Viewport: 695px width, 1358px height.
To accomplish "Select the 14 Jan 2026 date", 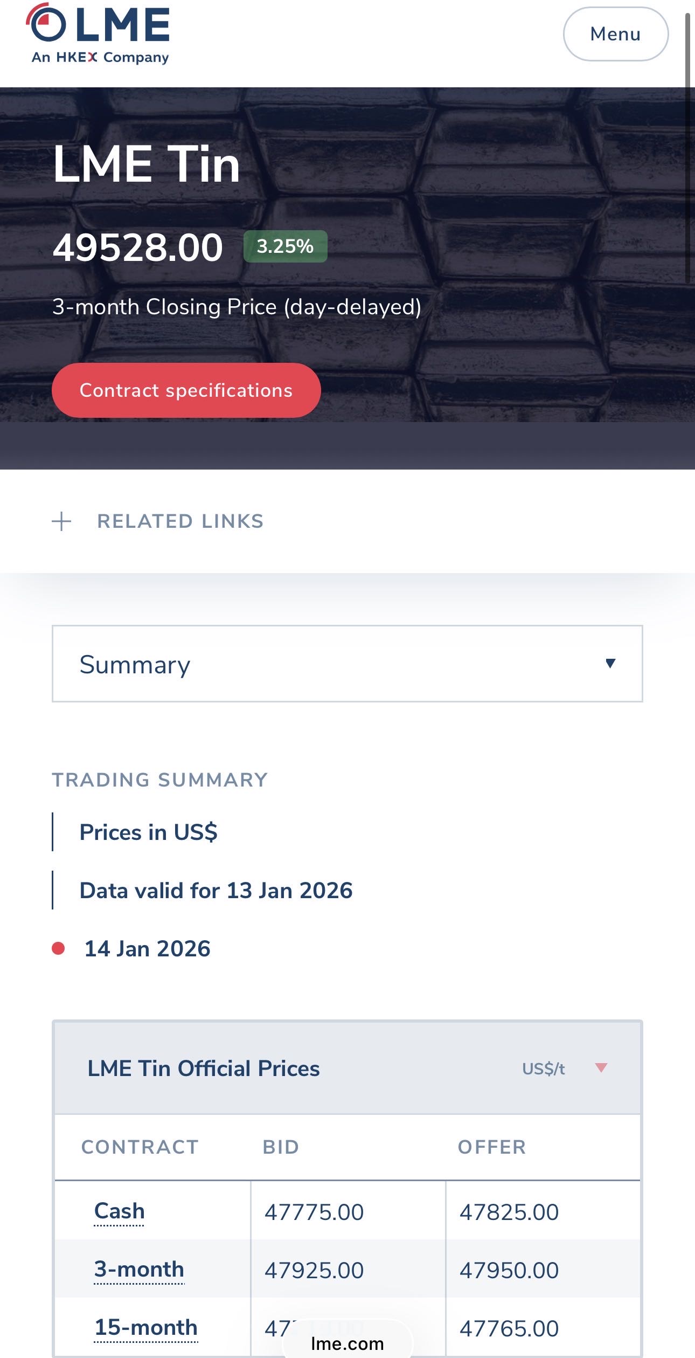I will (147, 949).
